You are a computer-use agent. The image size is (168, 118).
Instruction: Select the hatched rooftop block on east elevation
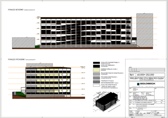pos(40,65)
